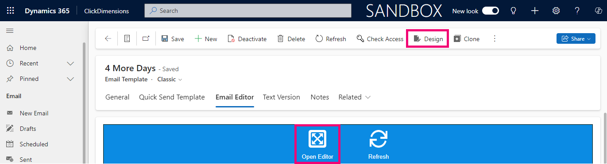The height and width of the screenshot is (164, 607).
Task: Focus the Search box
Action: (248, 11)
